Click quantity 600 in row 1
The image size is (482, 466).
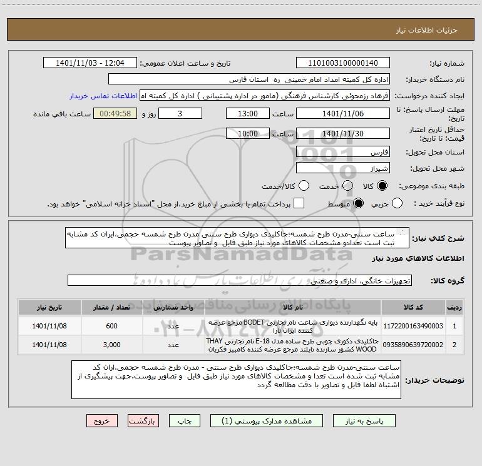(111, 326)
